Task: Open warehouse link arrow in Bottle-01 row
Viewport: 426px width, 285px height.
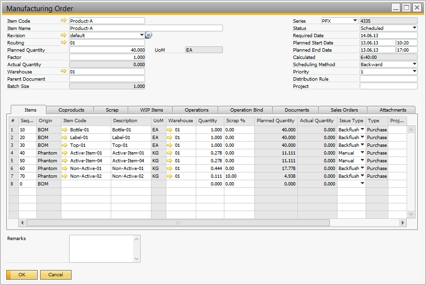Action: (170, 130)
